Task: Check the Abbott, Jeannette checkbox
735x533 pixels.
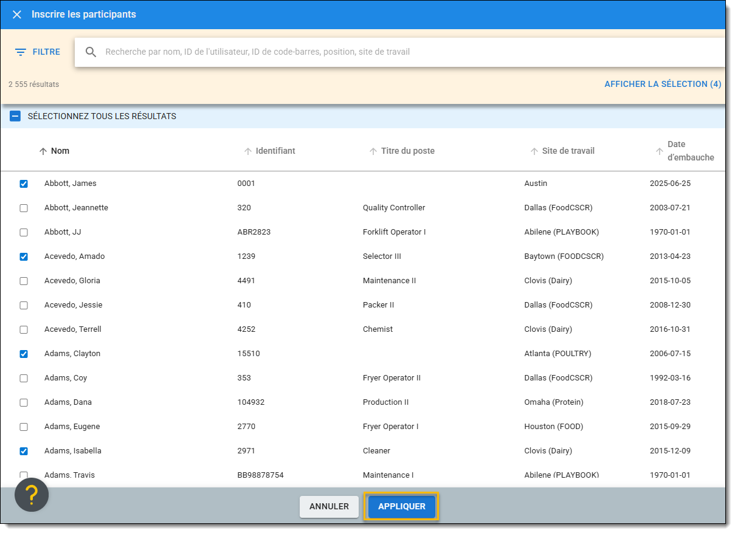Action: [x=24, y=208]
